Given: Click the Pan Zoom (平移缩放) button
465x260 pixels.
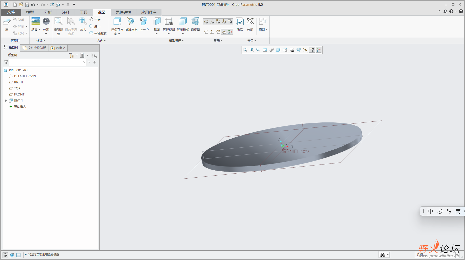Looking at the screenshot, I should [x=98, y=33].
